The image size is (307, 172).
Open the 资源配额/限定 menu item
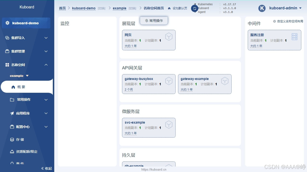point(27,151)
